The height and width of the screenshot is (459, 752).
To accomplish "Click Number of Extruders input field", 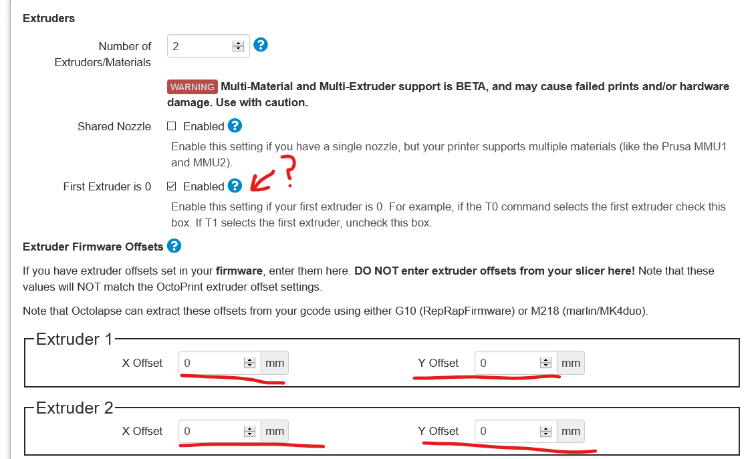I will pos(201,46).
